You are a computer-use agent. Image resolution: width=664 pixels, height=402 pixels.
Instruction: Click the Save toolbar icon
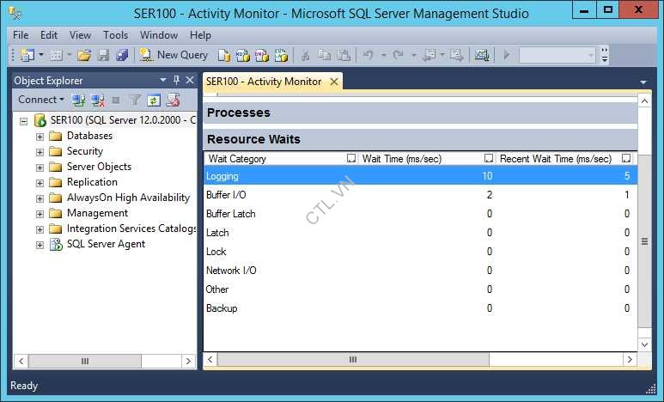[104, 55]
